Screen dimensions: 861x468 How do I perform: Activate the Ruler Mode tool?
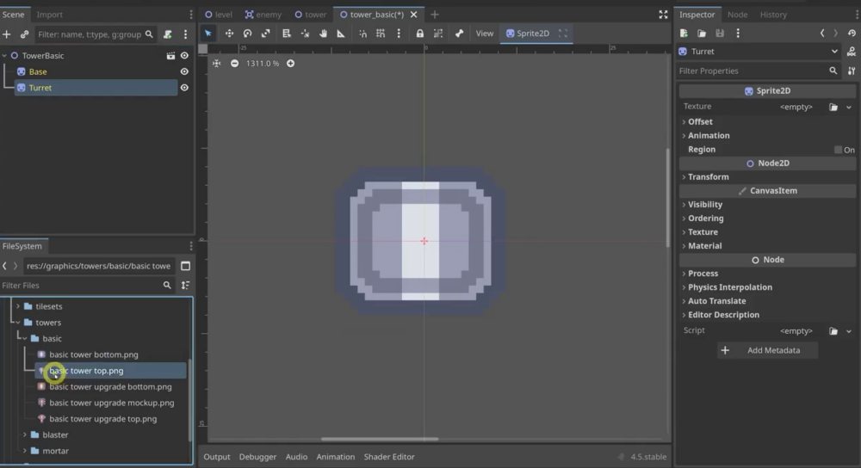(341, 34)
